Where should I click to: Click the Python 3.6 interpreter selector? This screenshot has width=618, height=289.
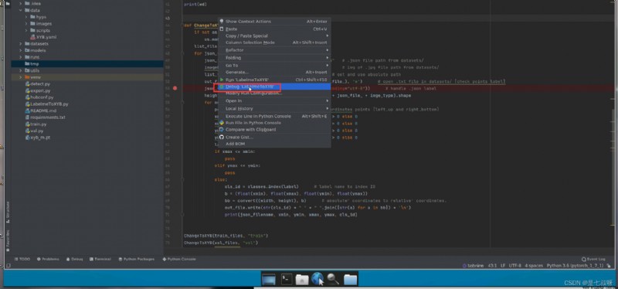point(575,266)
